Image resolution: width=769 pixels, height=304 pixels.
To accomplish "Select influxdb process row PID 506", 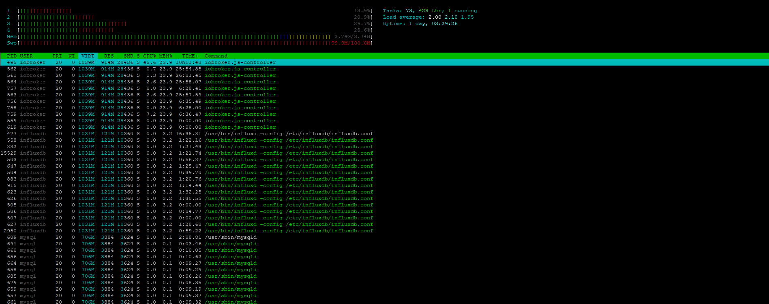I will [x=384, y=211].
